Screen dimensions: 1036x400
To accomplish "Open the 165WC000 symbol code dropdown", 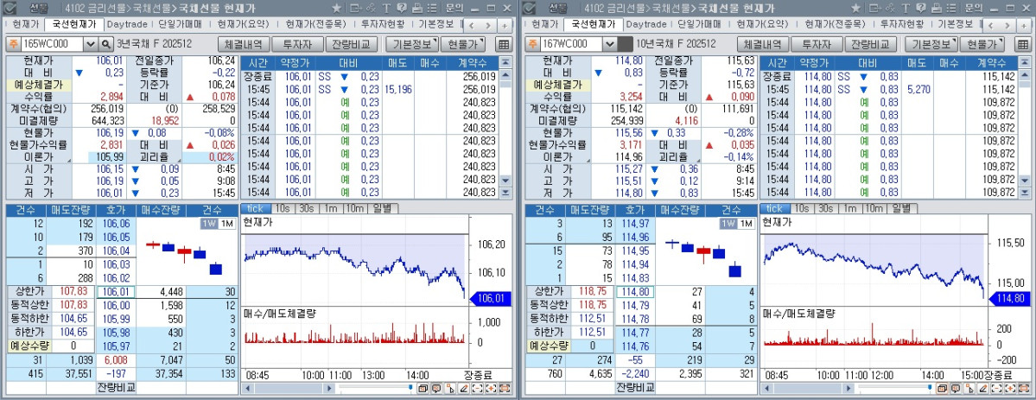I will point(91,44).
